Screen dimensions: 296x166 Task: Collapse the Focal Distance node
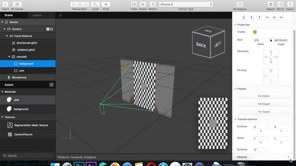7,36
